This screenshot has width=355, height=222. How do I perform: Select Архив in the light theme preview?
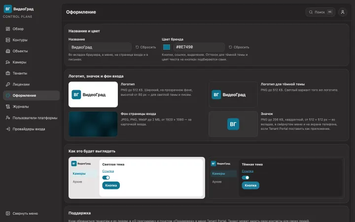click(77, 182)
